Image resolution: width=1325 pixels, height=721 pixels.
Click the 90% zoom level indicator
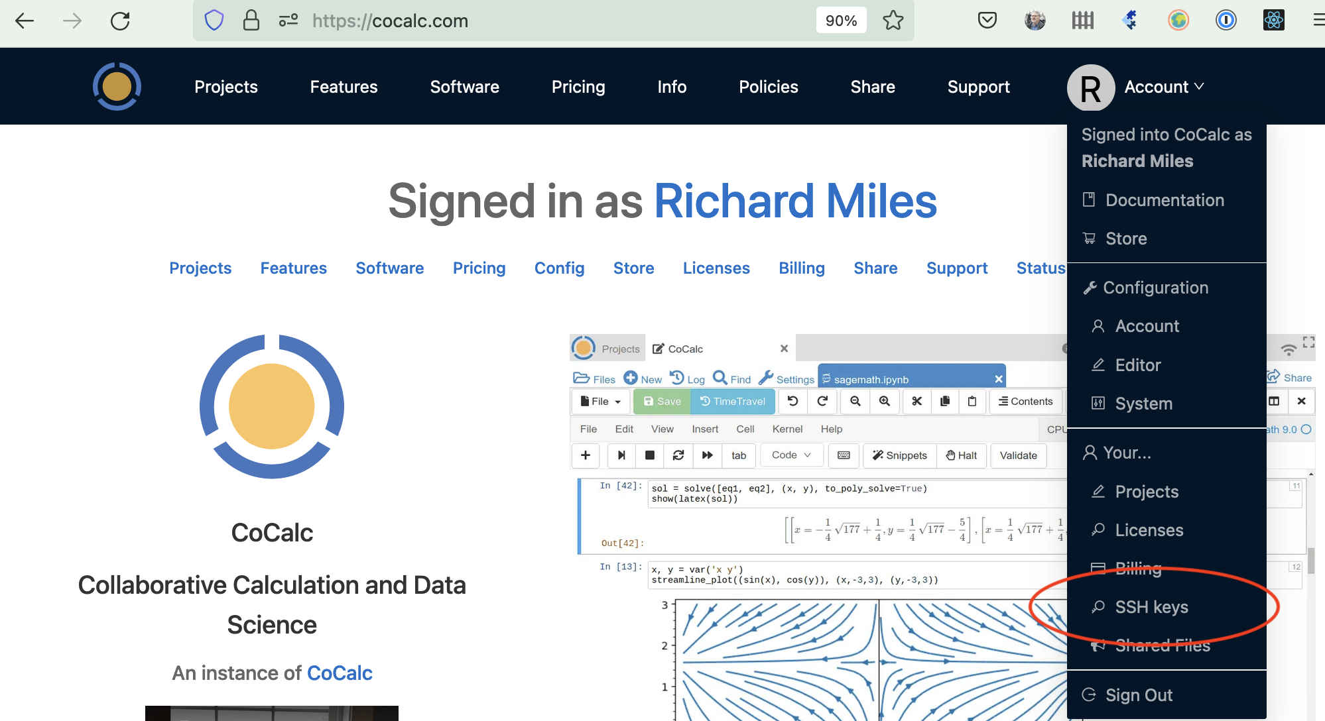841,21
